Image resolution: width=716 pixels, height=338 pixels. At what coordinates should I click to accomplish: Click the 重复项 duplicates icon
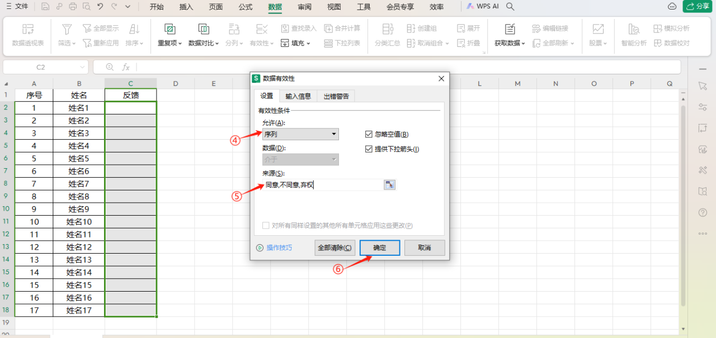pos(170,29)
